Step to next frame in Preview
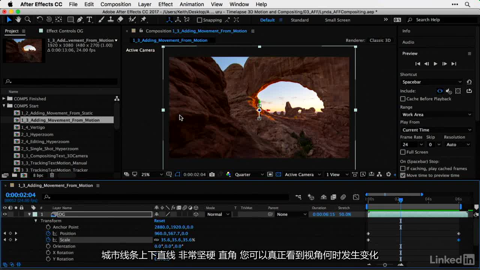This screenshot has height=270, width=480. coord(444,64)
